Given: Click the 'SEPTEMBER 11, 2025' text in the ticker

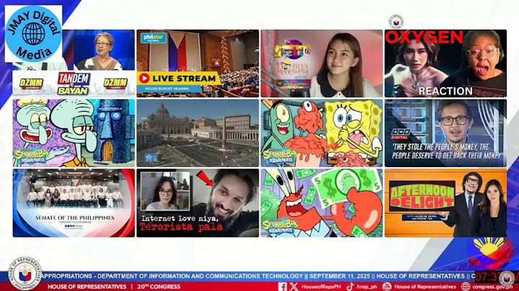Looking at the screenshot, I should (340, 276).
